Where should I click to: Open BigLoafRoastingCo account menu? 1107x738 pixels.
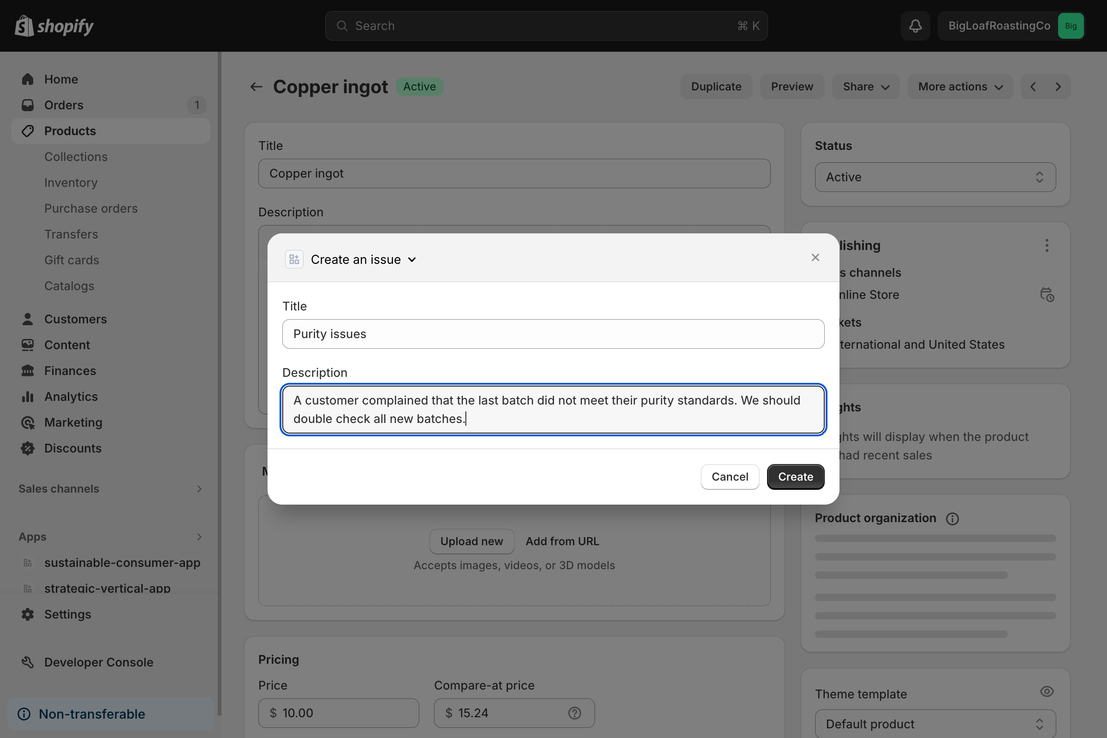click(1011, 26)
